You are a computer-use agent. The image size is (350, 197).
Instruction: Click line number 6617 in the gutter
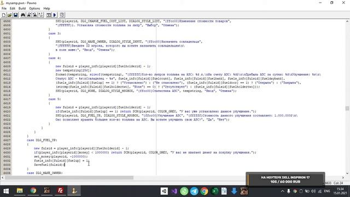7,99
